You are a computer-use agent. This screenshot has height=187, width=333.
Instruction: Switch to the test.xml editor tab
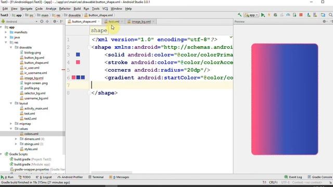coord(113,22)
